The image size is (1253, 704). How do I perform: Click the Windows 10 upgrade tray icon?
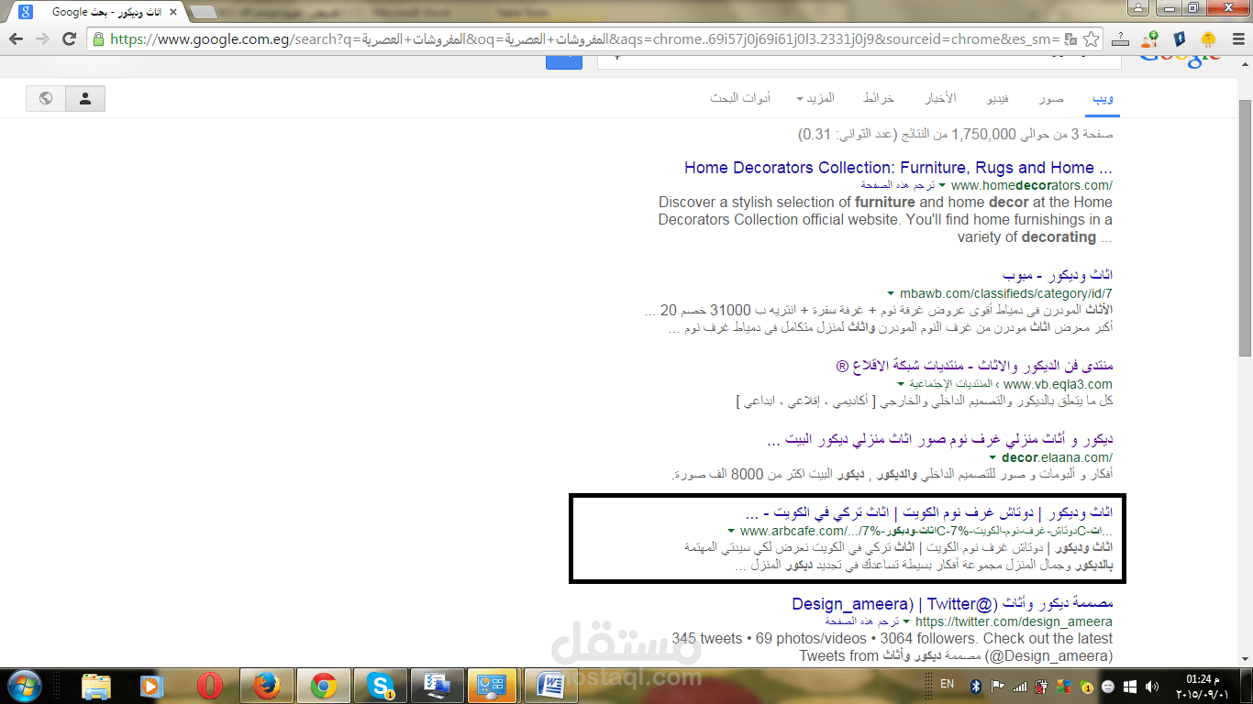[x=1130, y=686]
